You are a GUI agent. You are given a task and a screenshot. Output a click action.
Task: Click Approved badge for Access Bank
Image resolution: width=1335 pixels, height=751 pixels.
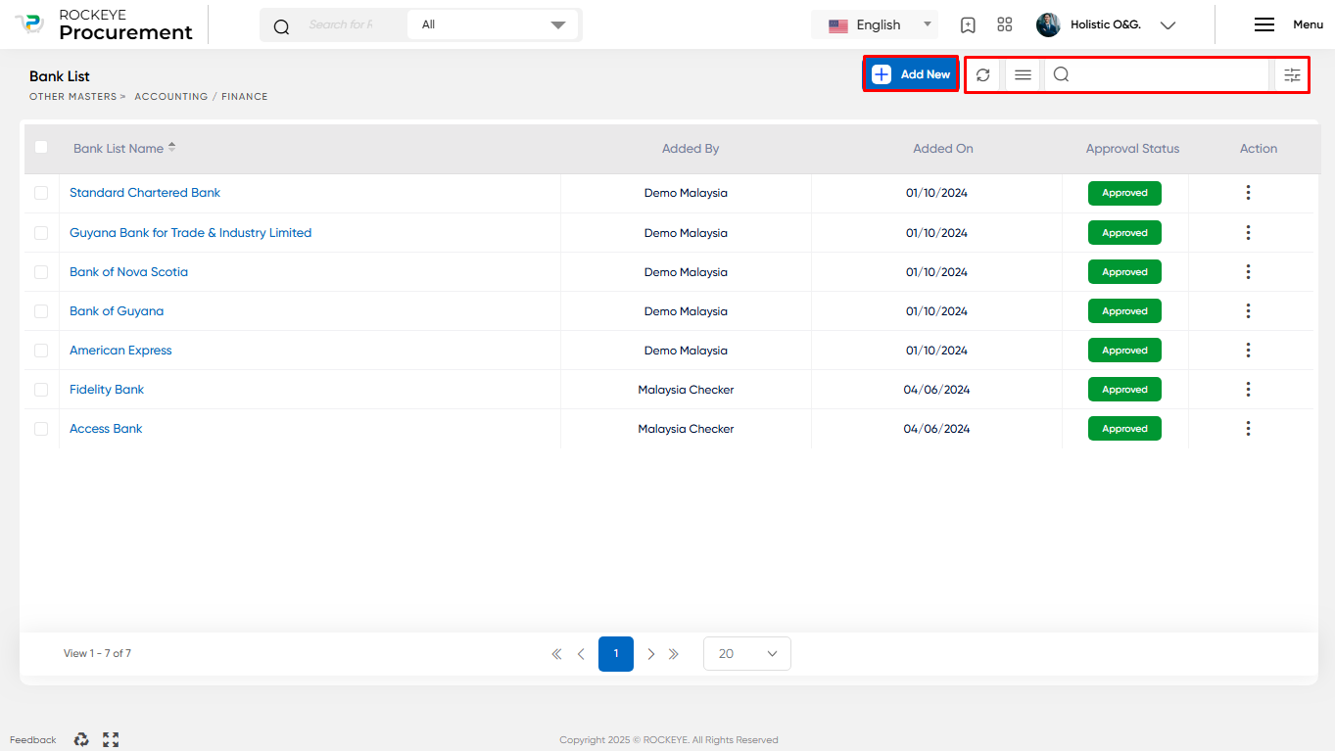coord(1124,429)
